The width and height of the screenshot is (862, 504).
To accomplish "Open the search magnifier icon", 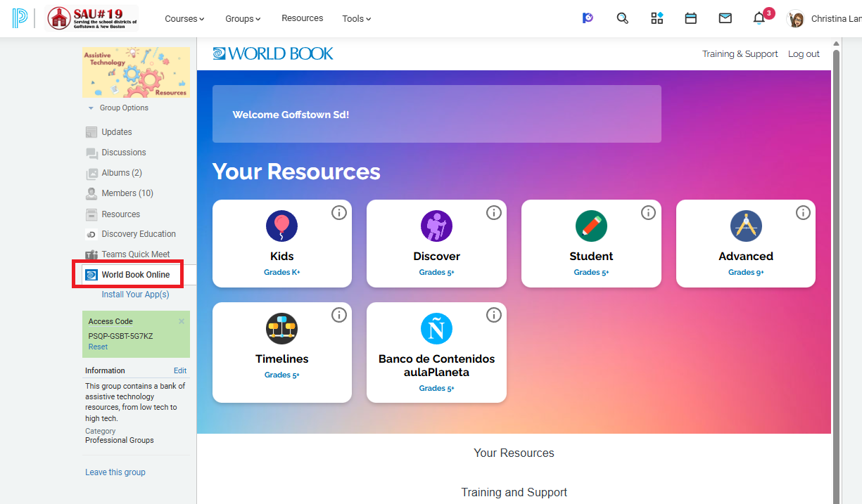I will [622, 18].
